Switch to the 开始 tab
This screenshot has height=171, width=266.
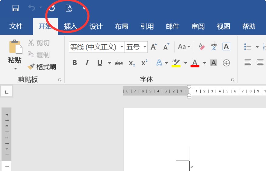pos(45,26)
